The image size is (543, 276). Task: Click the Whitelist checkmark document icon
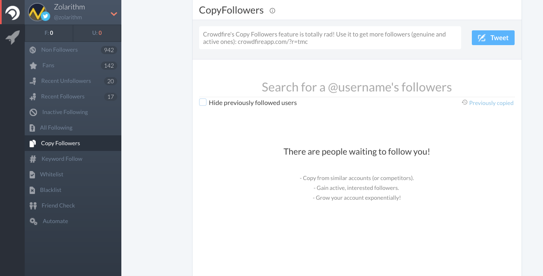coord(32,175)
